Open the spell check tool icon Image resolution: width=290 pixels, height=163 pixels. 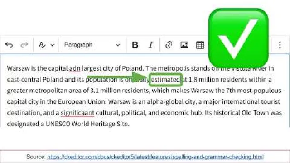[x=42, y=45]
